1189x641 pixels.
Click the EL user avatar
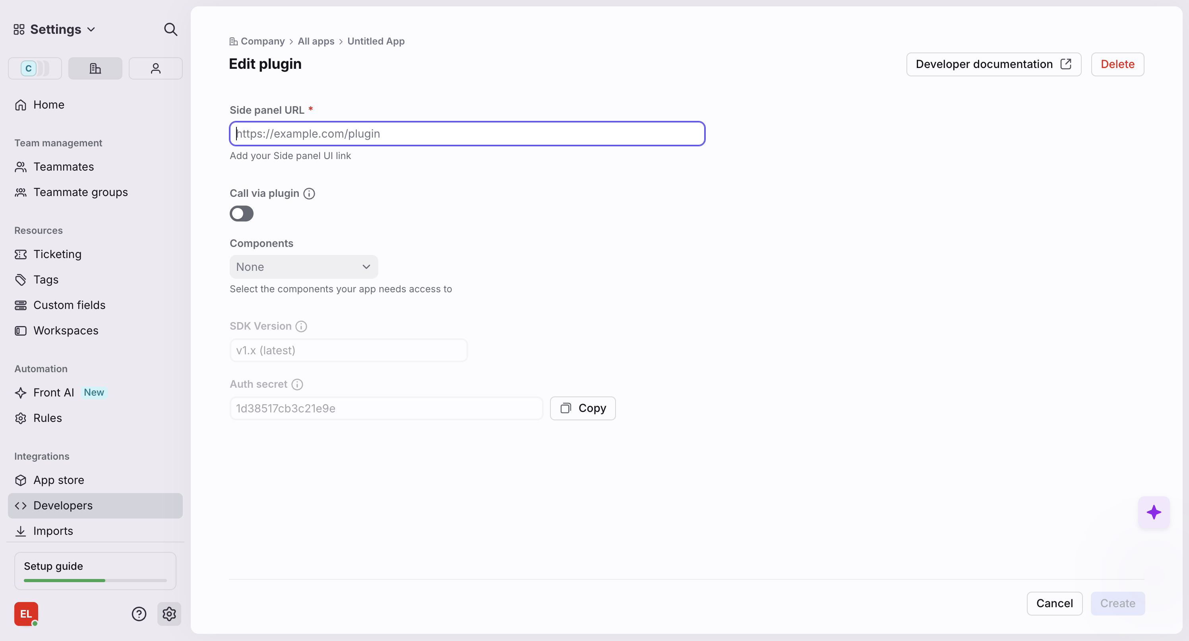coord(26,614)
